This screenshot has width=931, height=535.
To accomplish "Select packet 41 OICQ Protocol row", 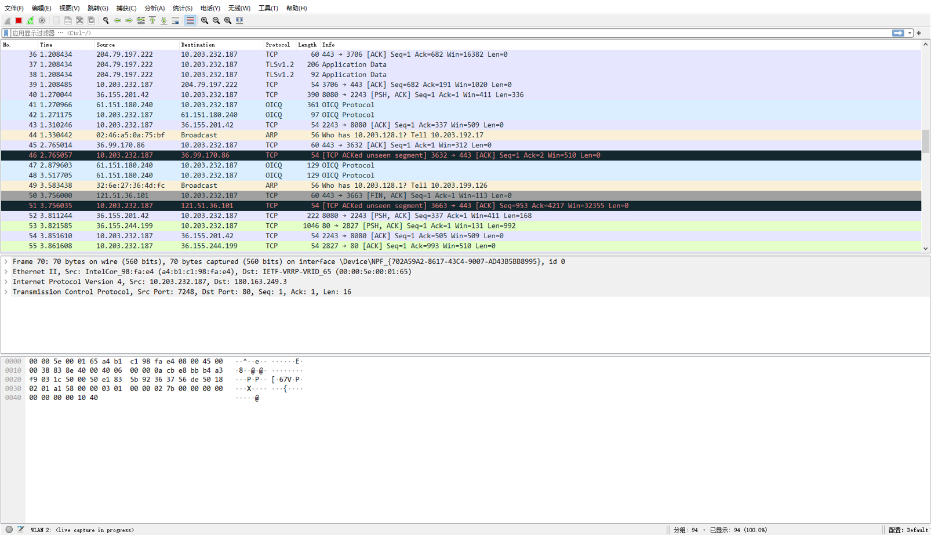I will pos(461,105).
